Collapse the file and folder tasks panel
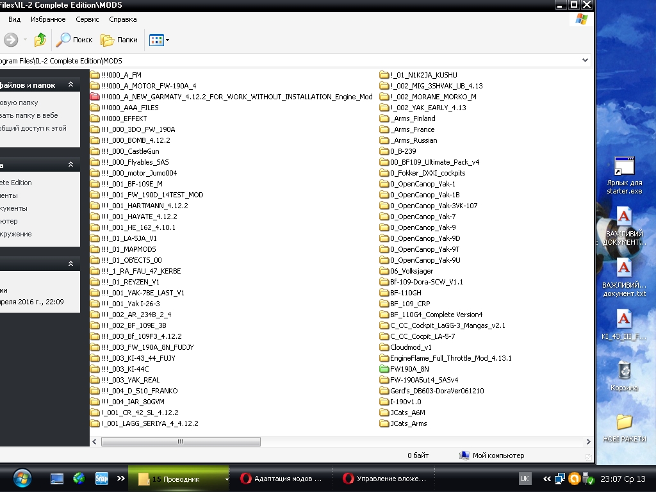 pyautogui.click(x=70, y=85)
